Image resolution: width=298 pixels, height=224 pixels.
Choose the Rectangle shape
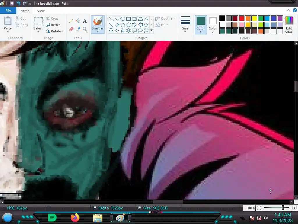tap(128, 19)
